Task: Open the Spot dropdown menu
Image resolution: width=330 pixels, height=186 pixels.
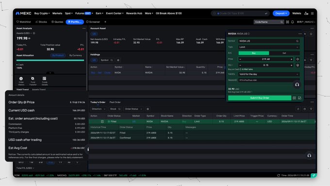Action: pyautogui.click(x=68, y=13)
